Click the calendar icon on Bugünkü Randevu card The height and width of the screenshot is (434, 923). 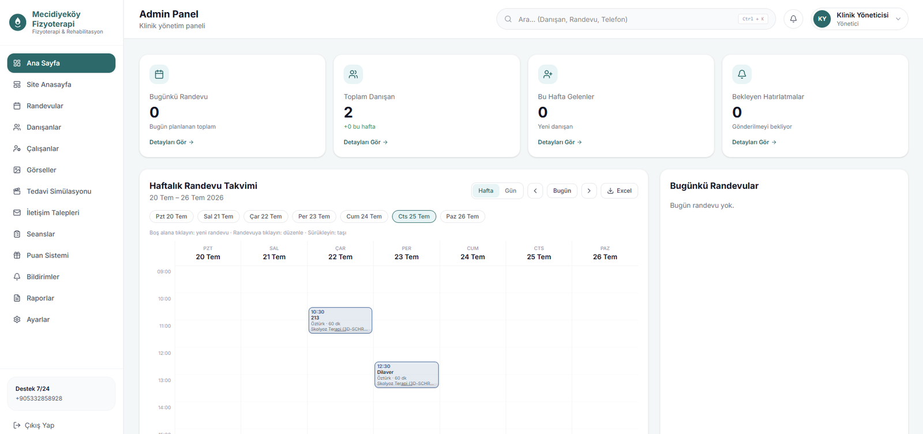click(159, 74)
